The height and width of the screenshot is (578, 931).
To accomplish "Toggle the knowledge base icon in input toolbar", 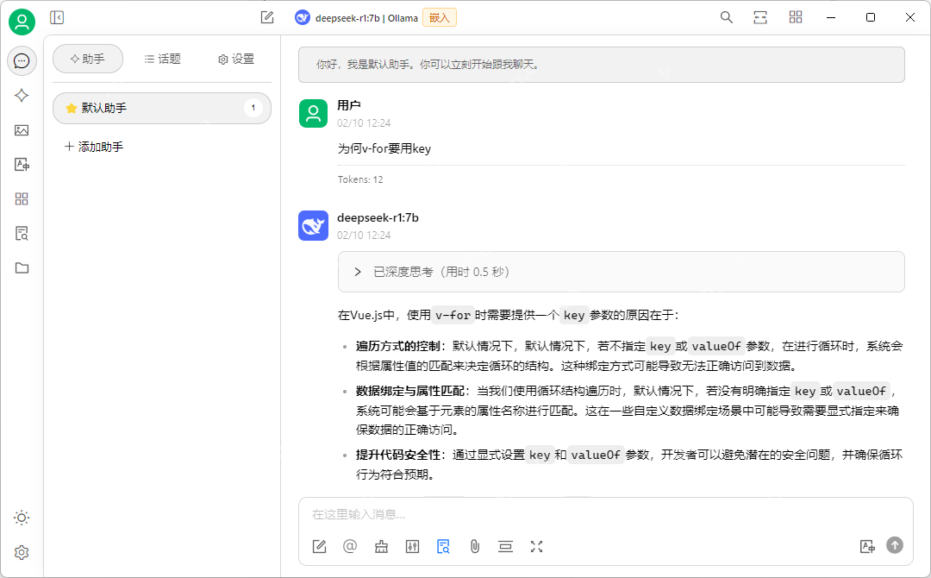I will pyautogui.click(x=443, y=547).
